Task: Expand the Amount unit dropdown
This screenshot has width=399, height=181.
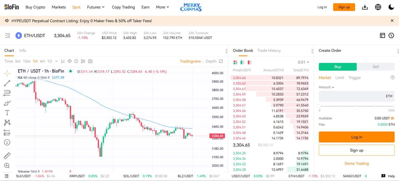Action: pos(326,87)
